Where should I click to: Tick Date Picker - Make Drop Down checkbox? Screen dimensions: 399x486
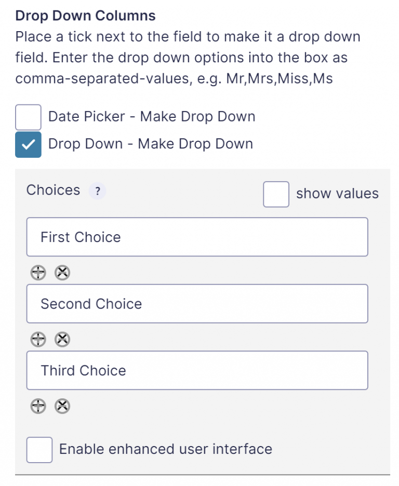28,117
